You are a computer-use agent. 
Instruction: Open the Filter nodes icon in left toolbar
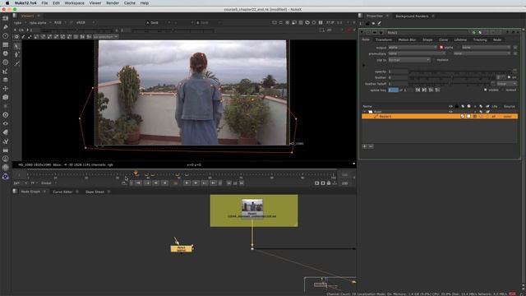pyautogui.click(x=6, y=62)
